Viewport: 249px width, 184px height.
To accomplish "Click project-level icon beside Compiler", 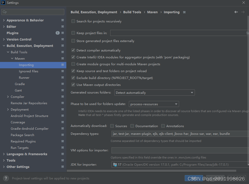I will coord(63,97).
